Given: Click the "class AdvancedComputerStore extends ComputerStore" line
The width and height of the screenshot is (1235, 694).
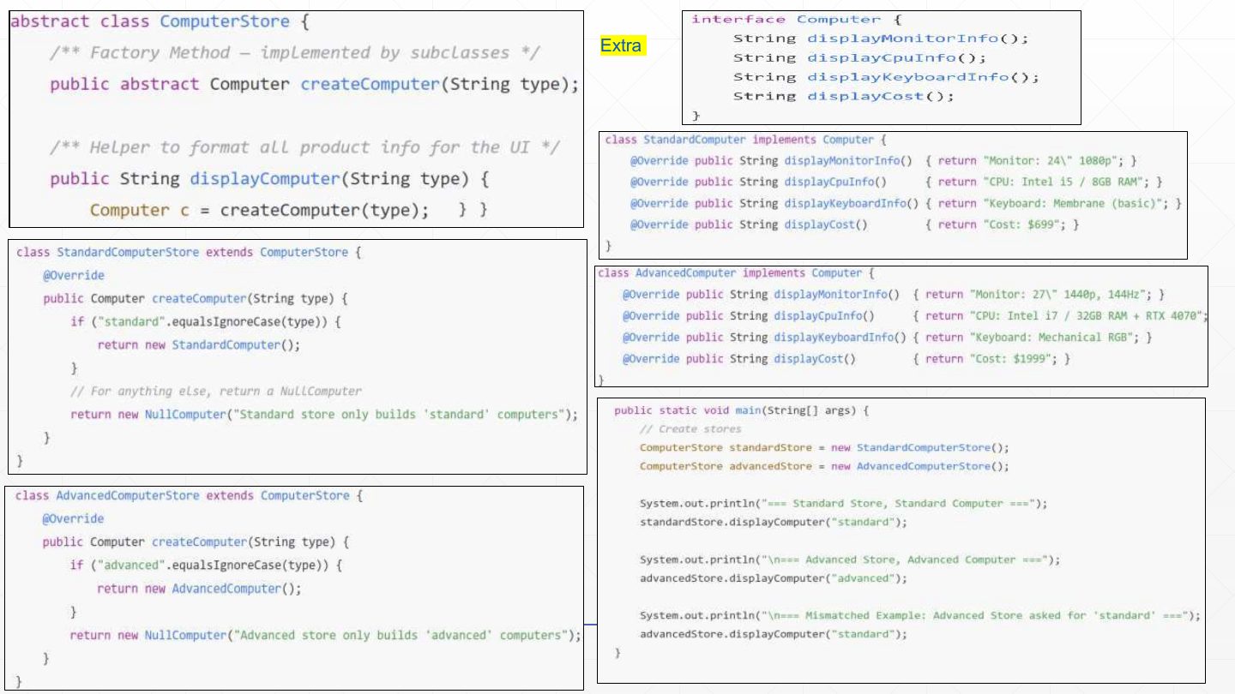Looking at the screenshot, I should [x=189, y=496].
